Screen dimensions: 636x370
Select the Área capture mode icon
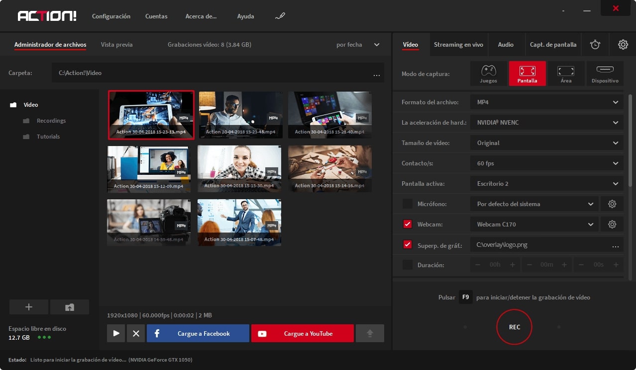coord(566,74)
